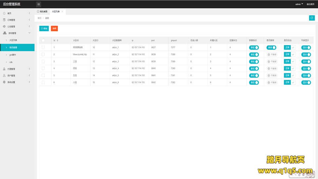Turn off 列表显示 toggle for row id 6
Screen dimensions: 318x179
coord(306,82)
